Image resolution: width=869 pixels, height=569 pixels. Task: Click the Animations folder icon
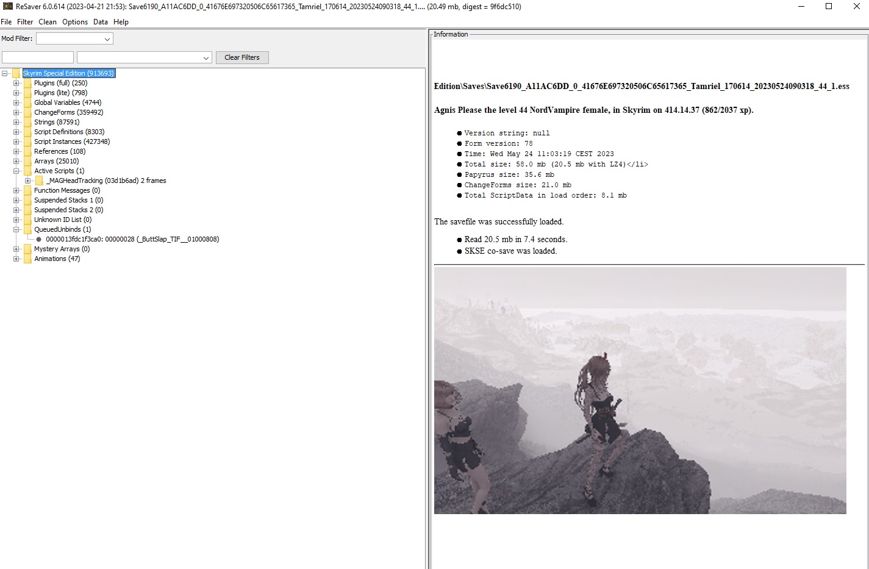click(x=28, y=259)
